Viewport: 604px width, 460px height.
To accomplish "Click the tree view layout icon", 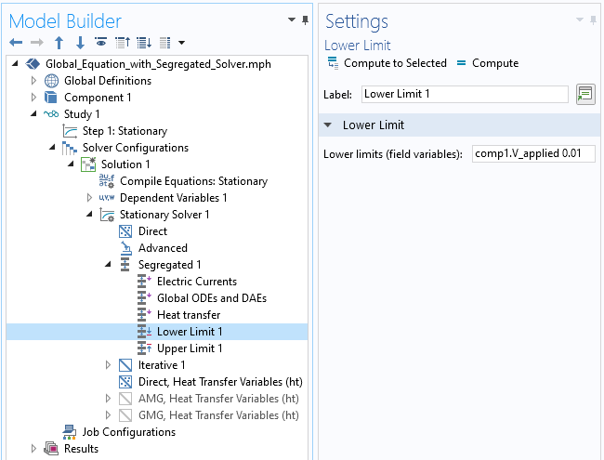I will tap(164, 43).
